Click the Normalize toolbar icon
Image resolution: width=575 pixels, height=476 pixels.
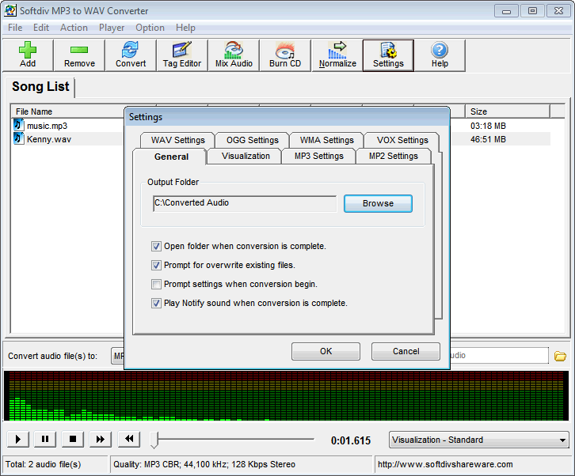point(337,55)
